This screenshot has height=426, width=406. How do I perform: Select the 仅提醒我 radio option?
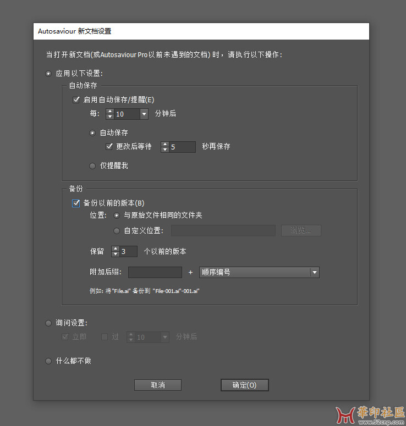click(x=92, y=165)
